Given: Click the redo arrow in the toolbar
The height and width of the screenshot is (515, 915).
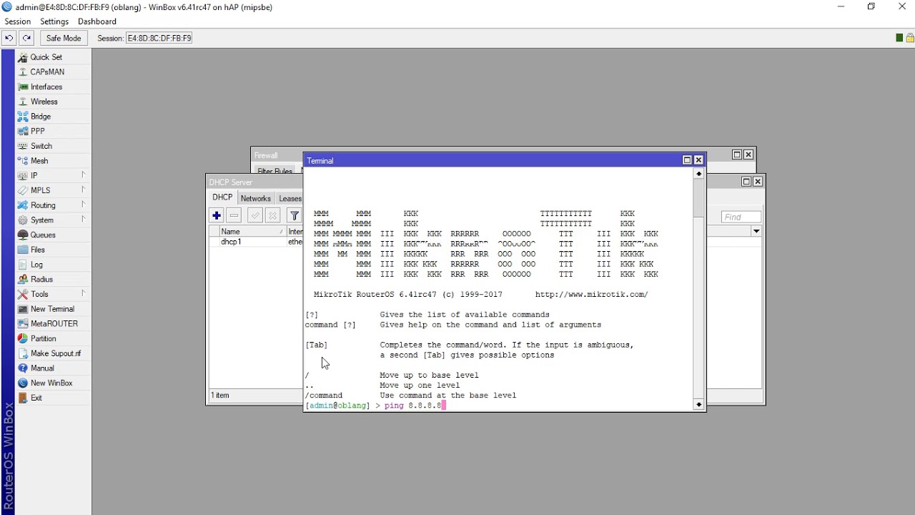Looking at the screenshot, I should [x=26, y=38].
